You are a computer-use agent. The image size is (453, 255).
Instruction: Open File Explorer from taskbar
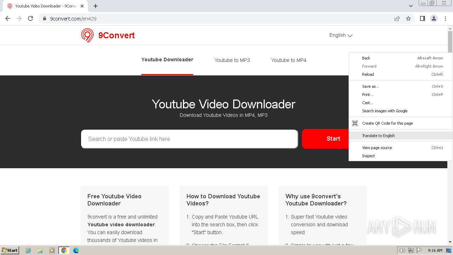(40, 250)
